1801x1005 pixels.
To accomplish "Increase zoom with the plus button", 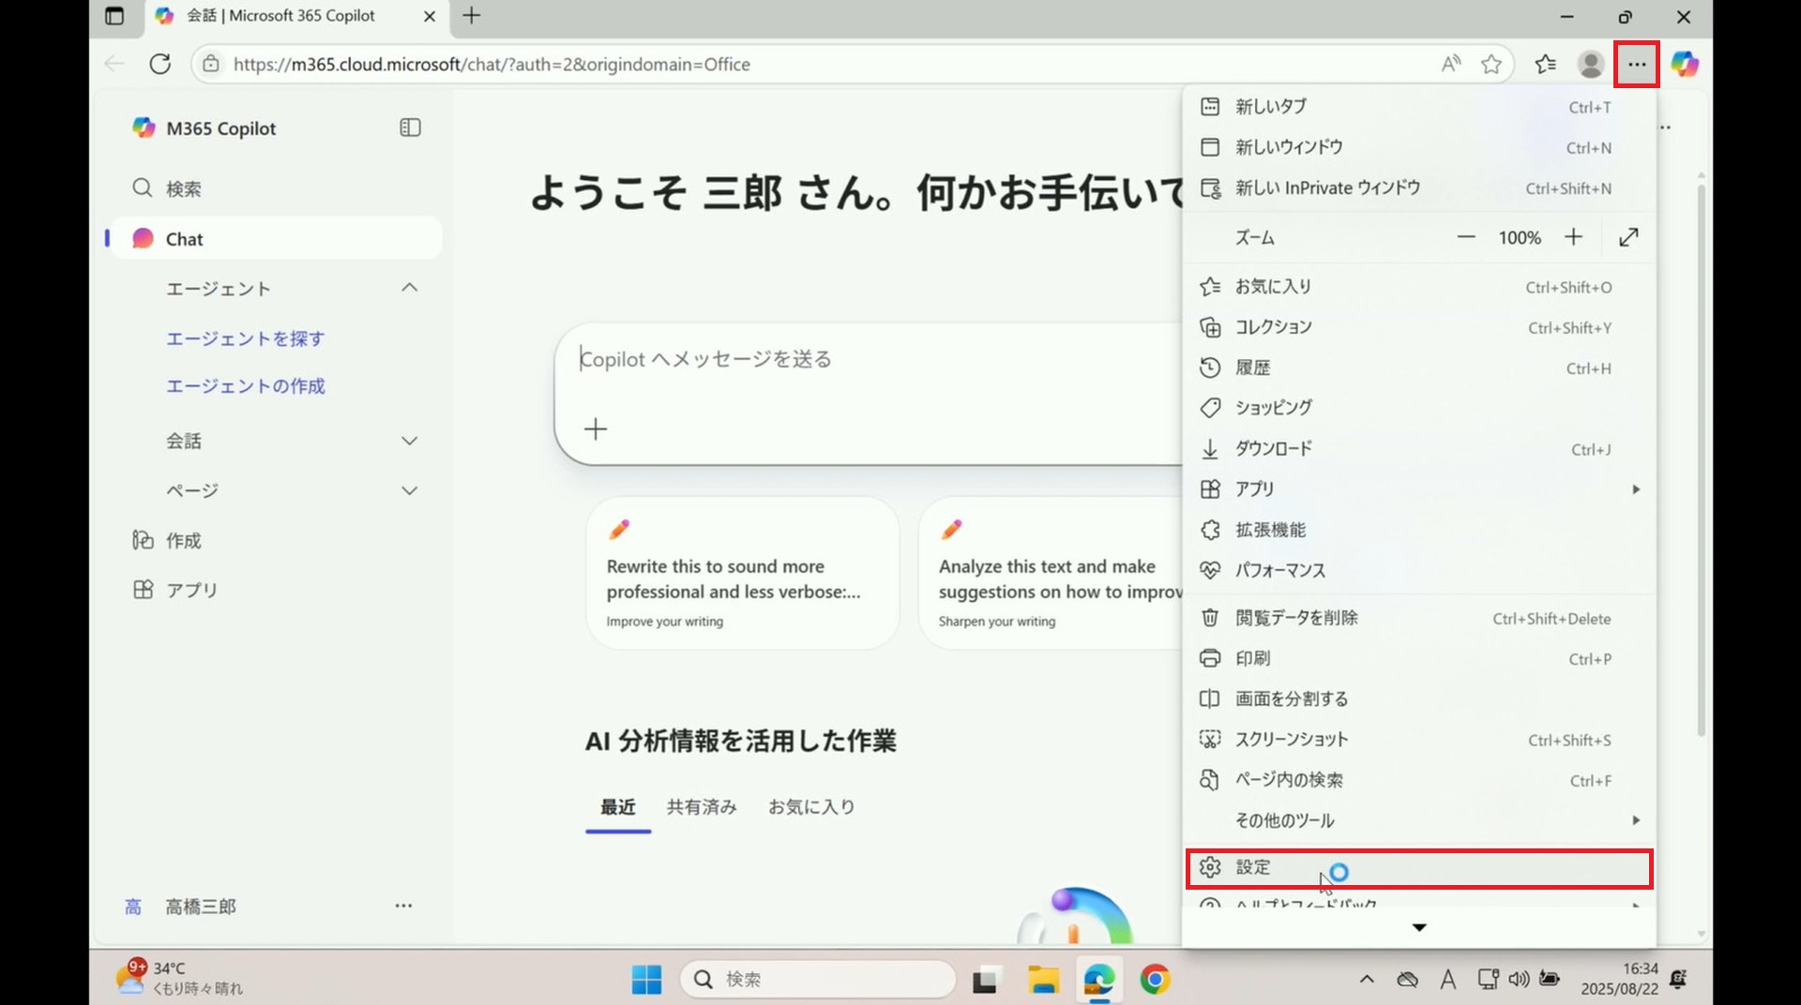I will (x=1573, y=238).
